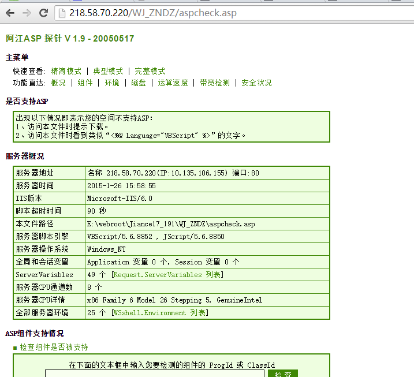Jump to the 带宽检测 section
The height and width of the screenshot is (377, 414).
[215, 83]
